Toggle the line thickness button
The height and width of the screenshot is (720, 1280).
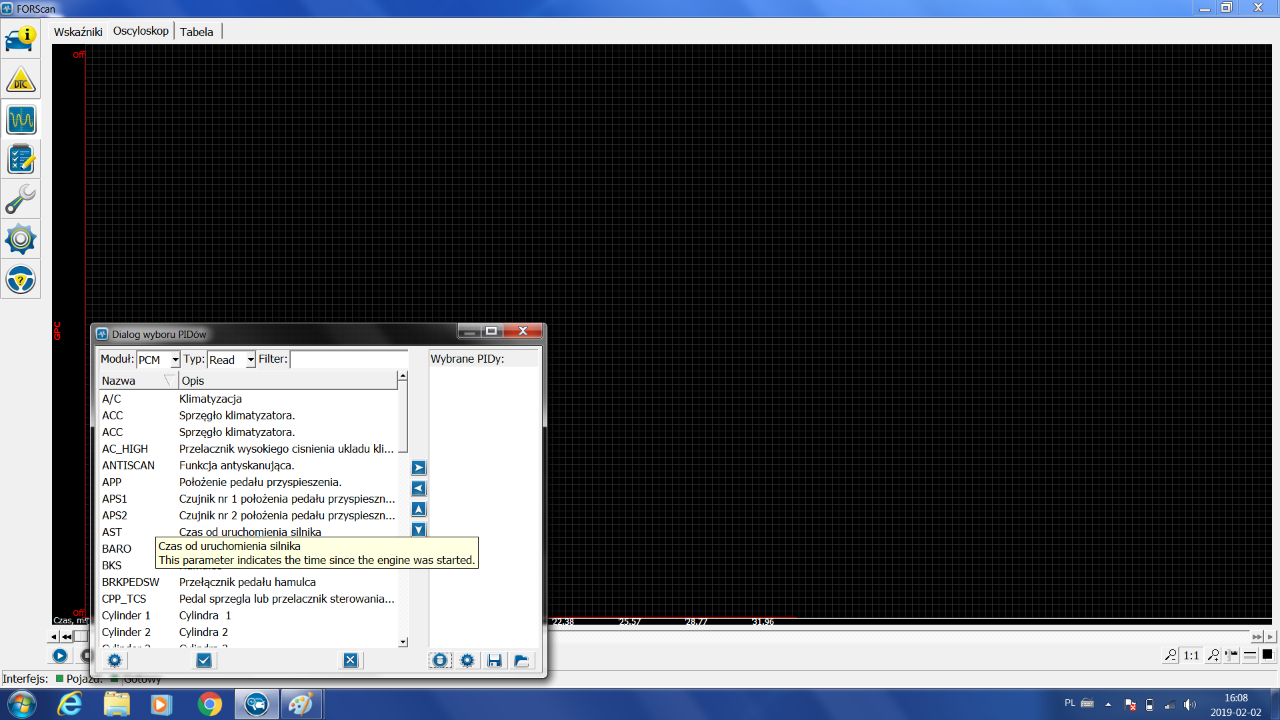tap(1250, 655)
